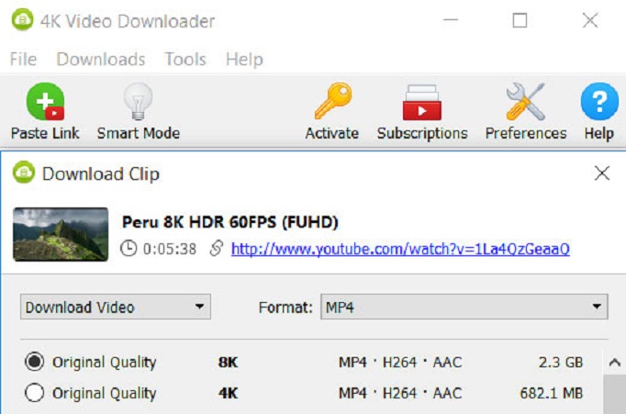
Task: Click the clock duration icon
Action: click(x=129, y=249)
